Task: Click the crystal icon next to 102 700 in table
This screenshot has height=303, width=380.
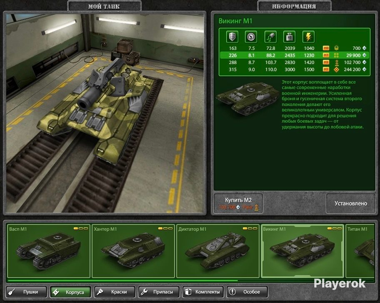Action: tap(364, 62)
